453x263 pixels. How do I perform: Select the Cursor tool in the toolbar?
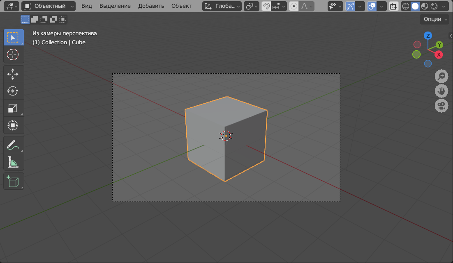[x=14, y=54]
